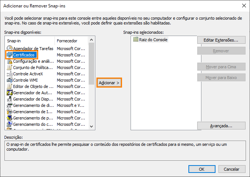Image resolution: width=250 pixels, height=177 pixels.
Task: Click the Controle WMI icon
Action: tap(10, 80)
